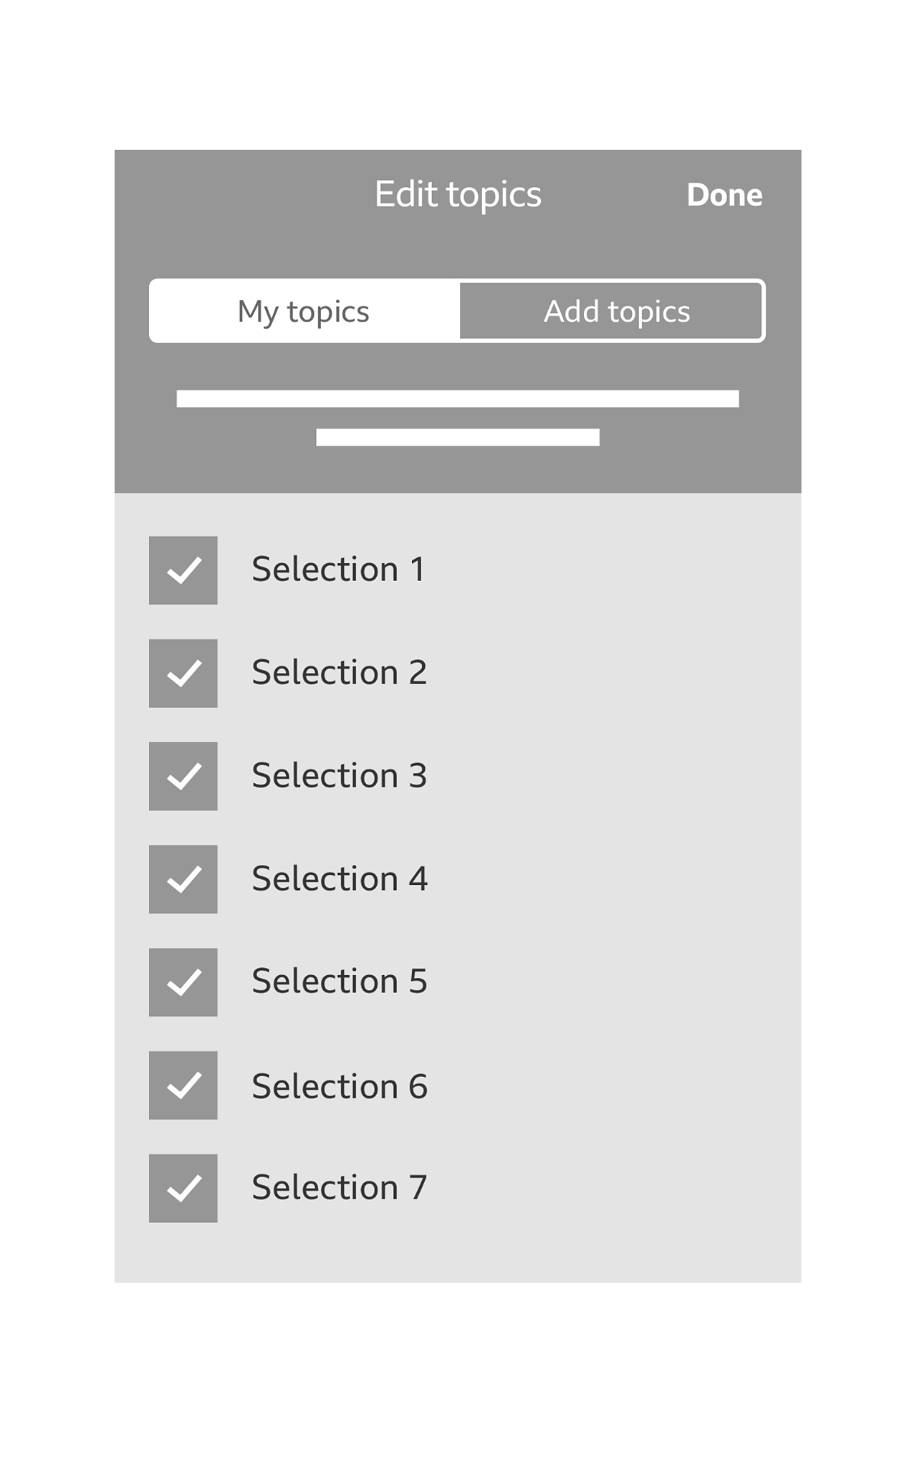
Task: Turn off the Selection 7 checkbox
Action: point(183,1188)
